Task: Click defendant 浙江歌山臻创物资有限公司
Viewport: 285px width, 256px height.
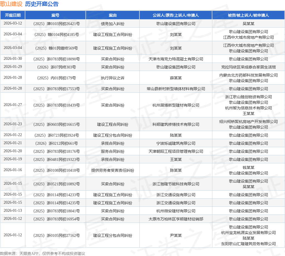Action: pyautogui.click(x=249, y=97)
